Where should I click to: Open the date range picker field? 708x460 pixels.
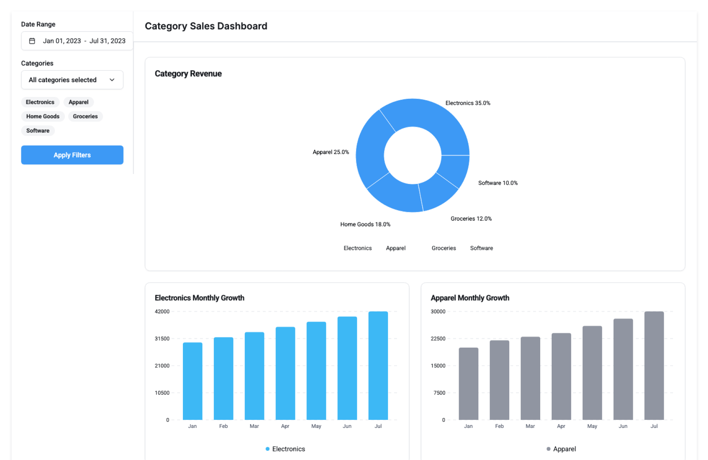pyautogui.click(x=77, y=41)
